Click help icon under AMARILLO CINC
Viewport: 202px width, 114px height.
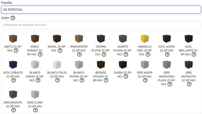148,54
